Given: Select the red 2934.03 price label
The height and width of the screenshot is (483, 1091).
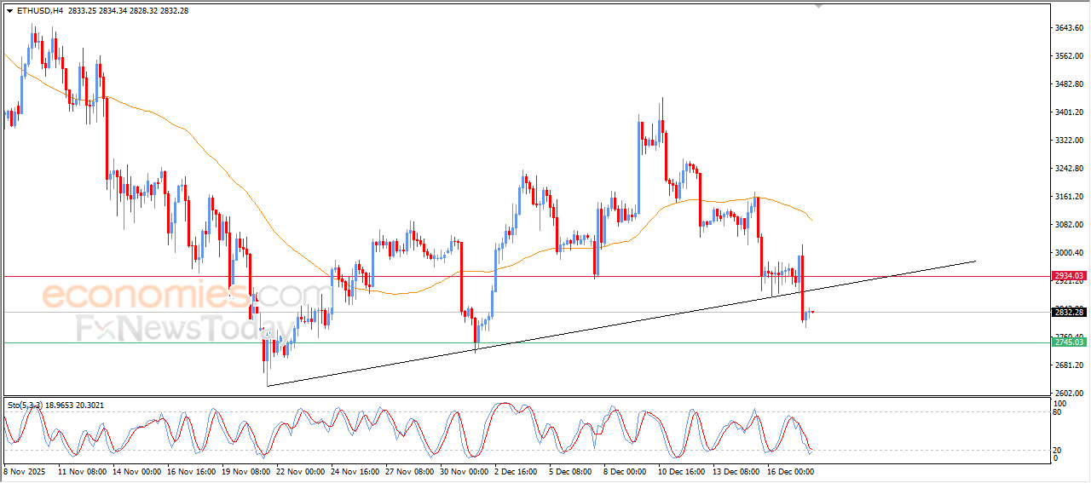Looking at the screenshot, I should pyautogui.click(x=1068, y=276).
